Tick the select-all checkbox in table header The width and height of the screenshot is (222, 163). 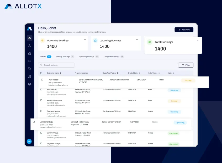pos(41,73)
